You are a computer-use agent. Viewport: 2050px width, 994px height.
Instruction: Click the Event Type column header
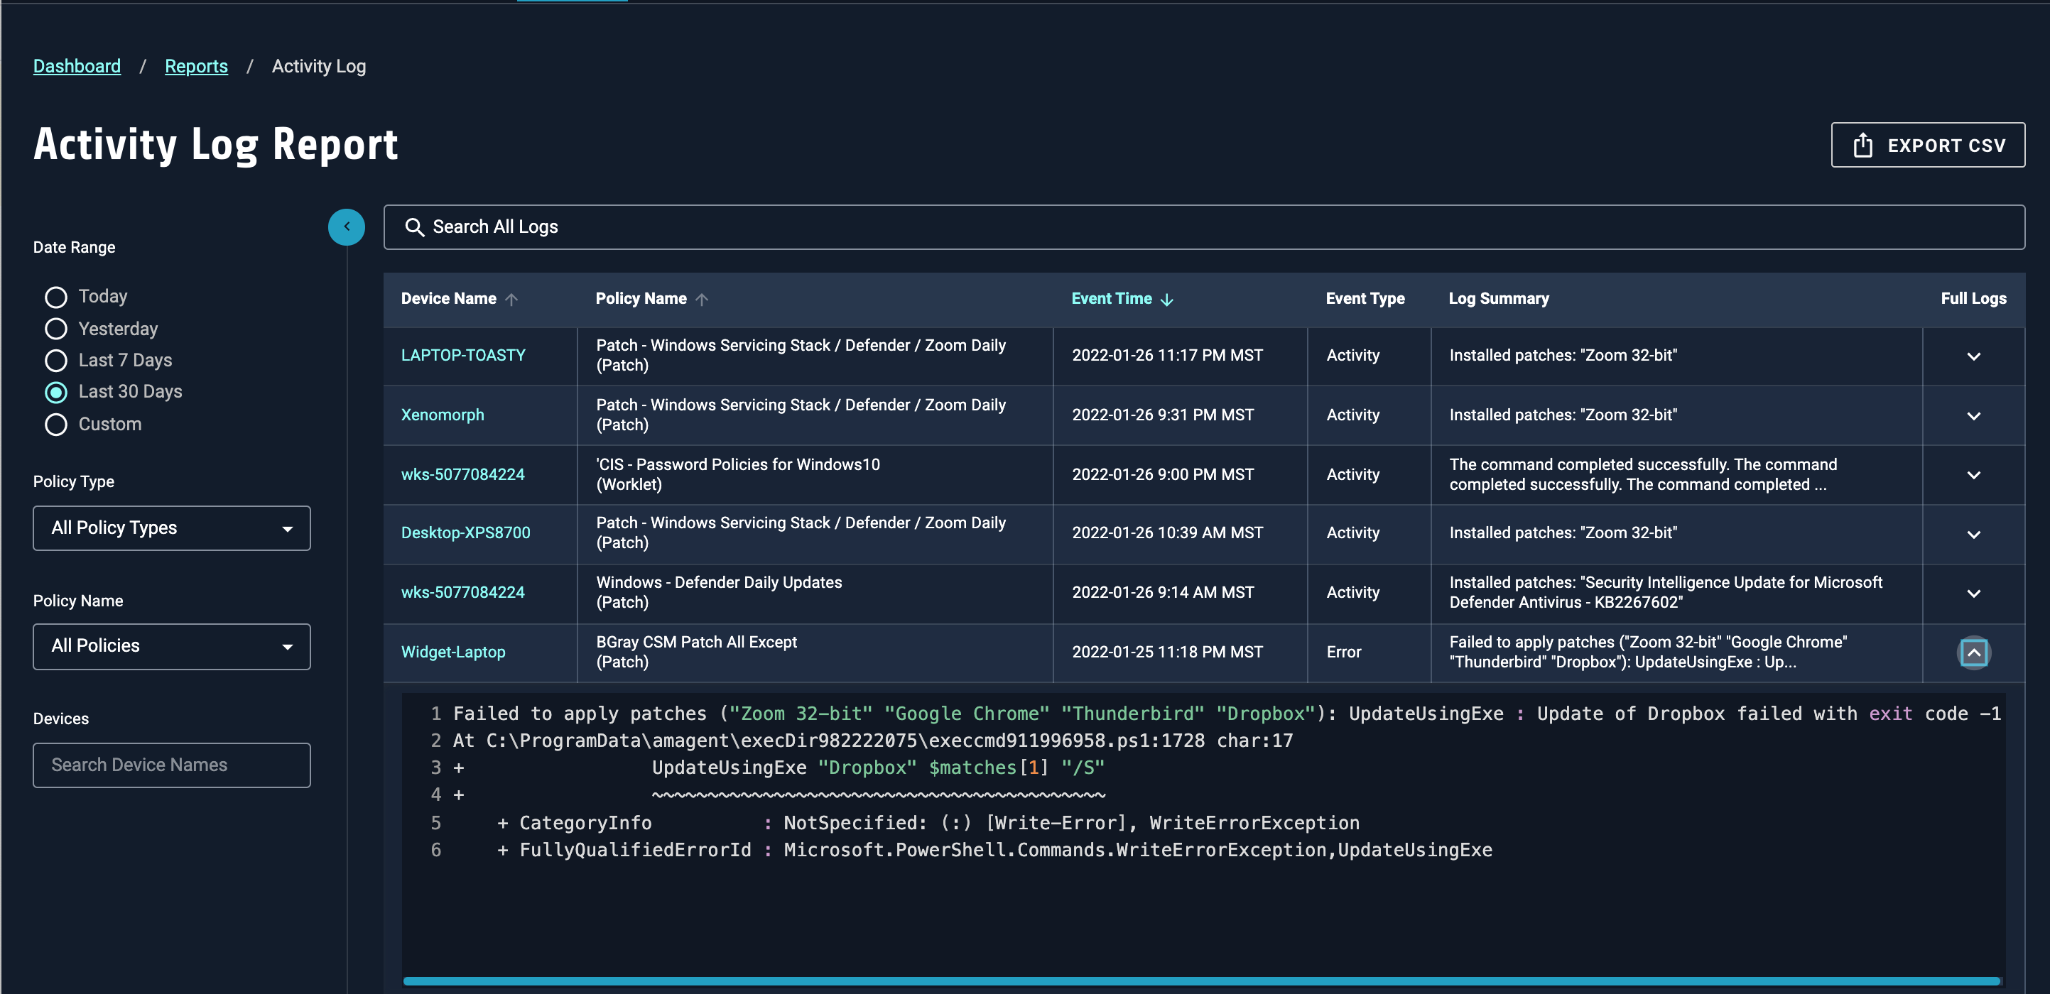coord(1365,299)
